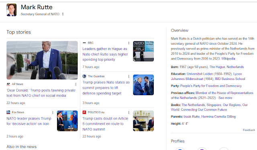Screen dimensions: 257x150
Task: Click the '3 hours ago' timestamp
Action: coord(91,103)
